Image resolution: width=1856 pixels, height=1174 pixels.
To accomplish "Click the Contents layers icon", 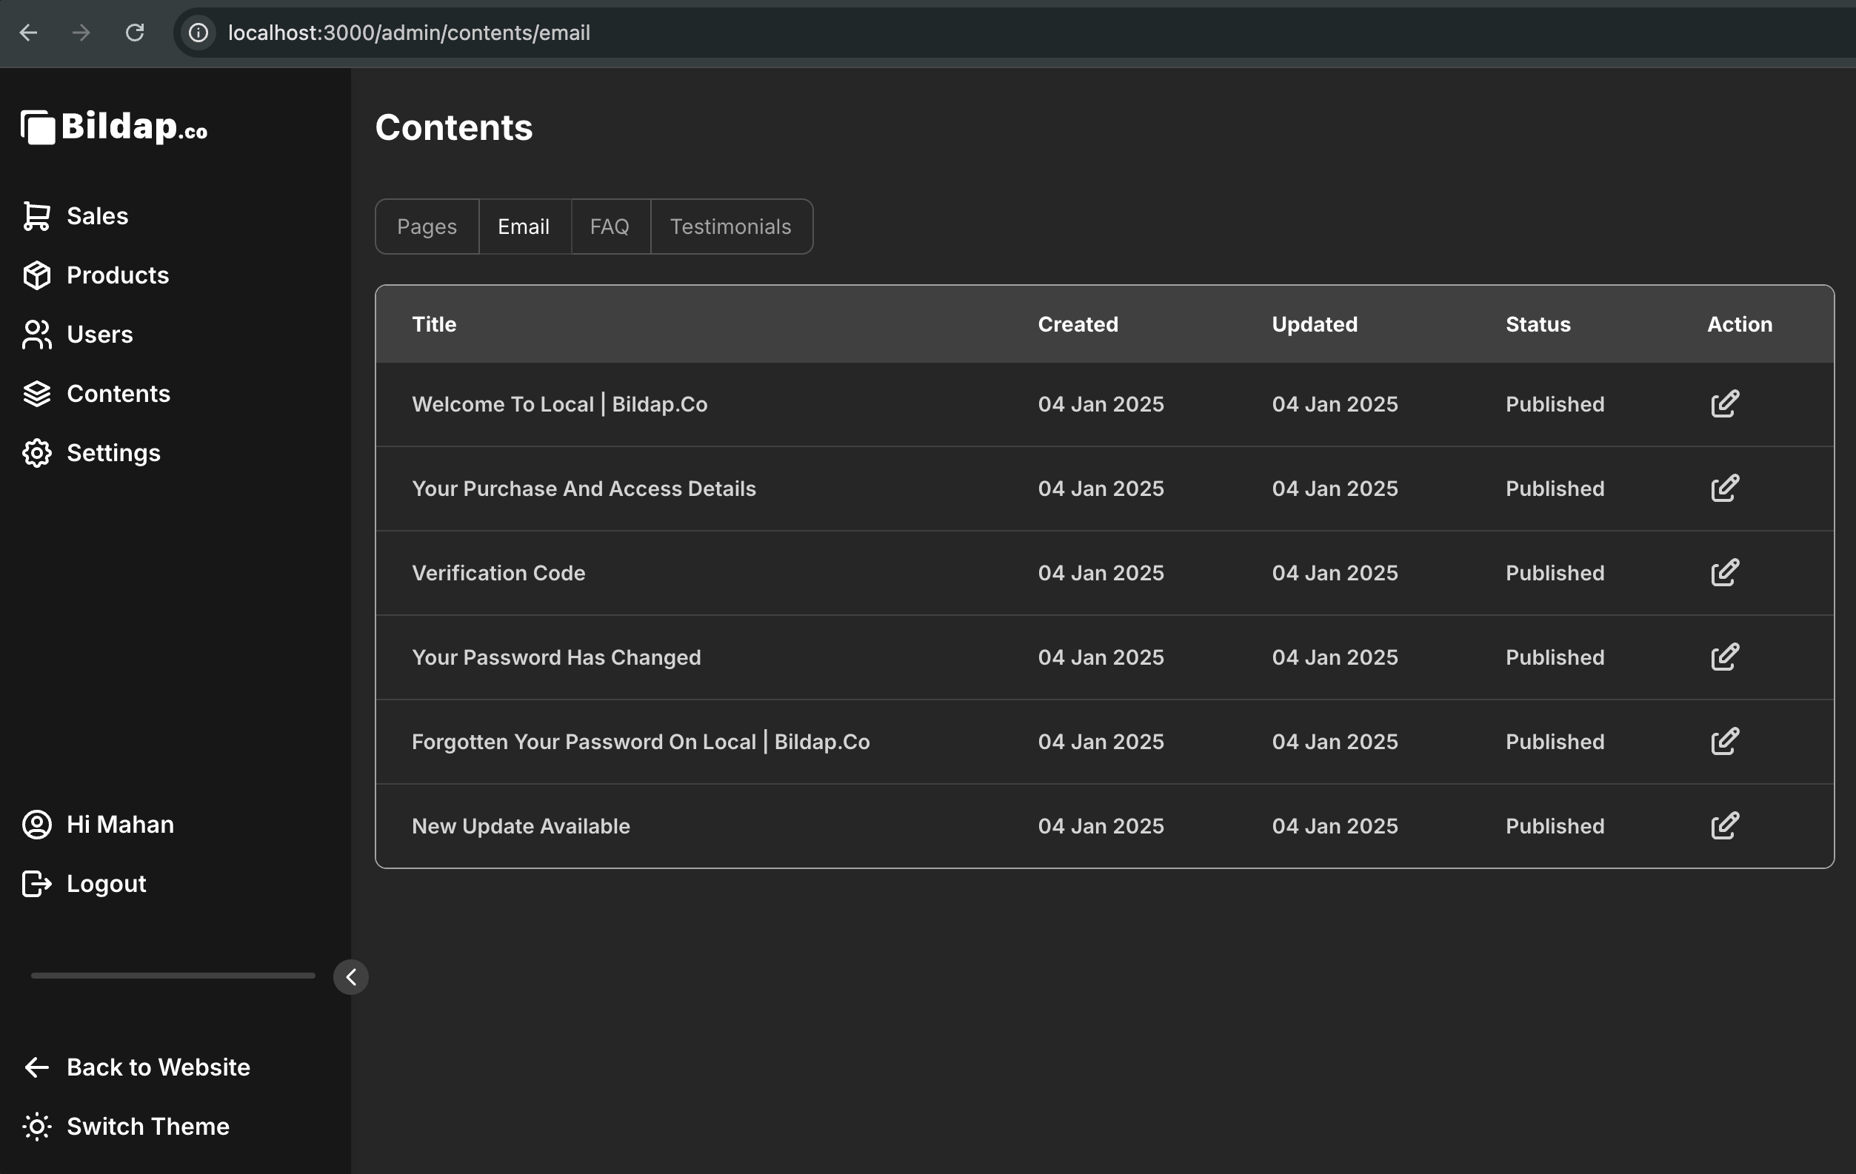I will [x=36, y=394].
